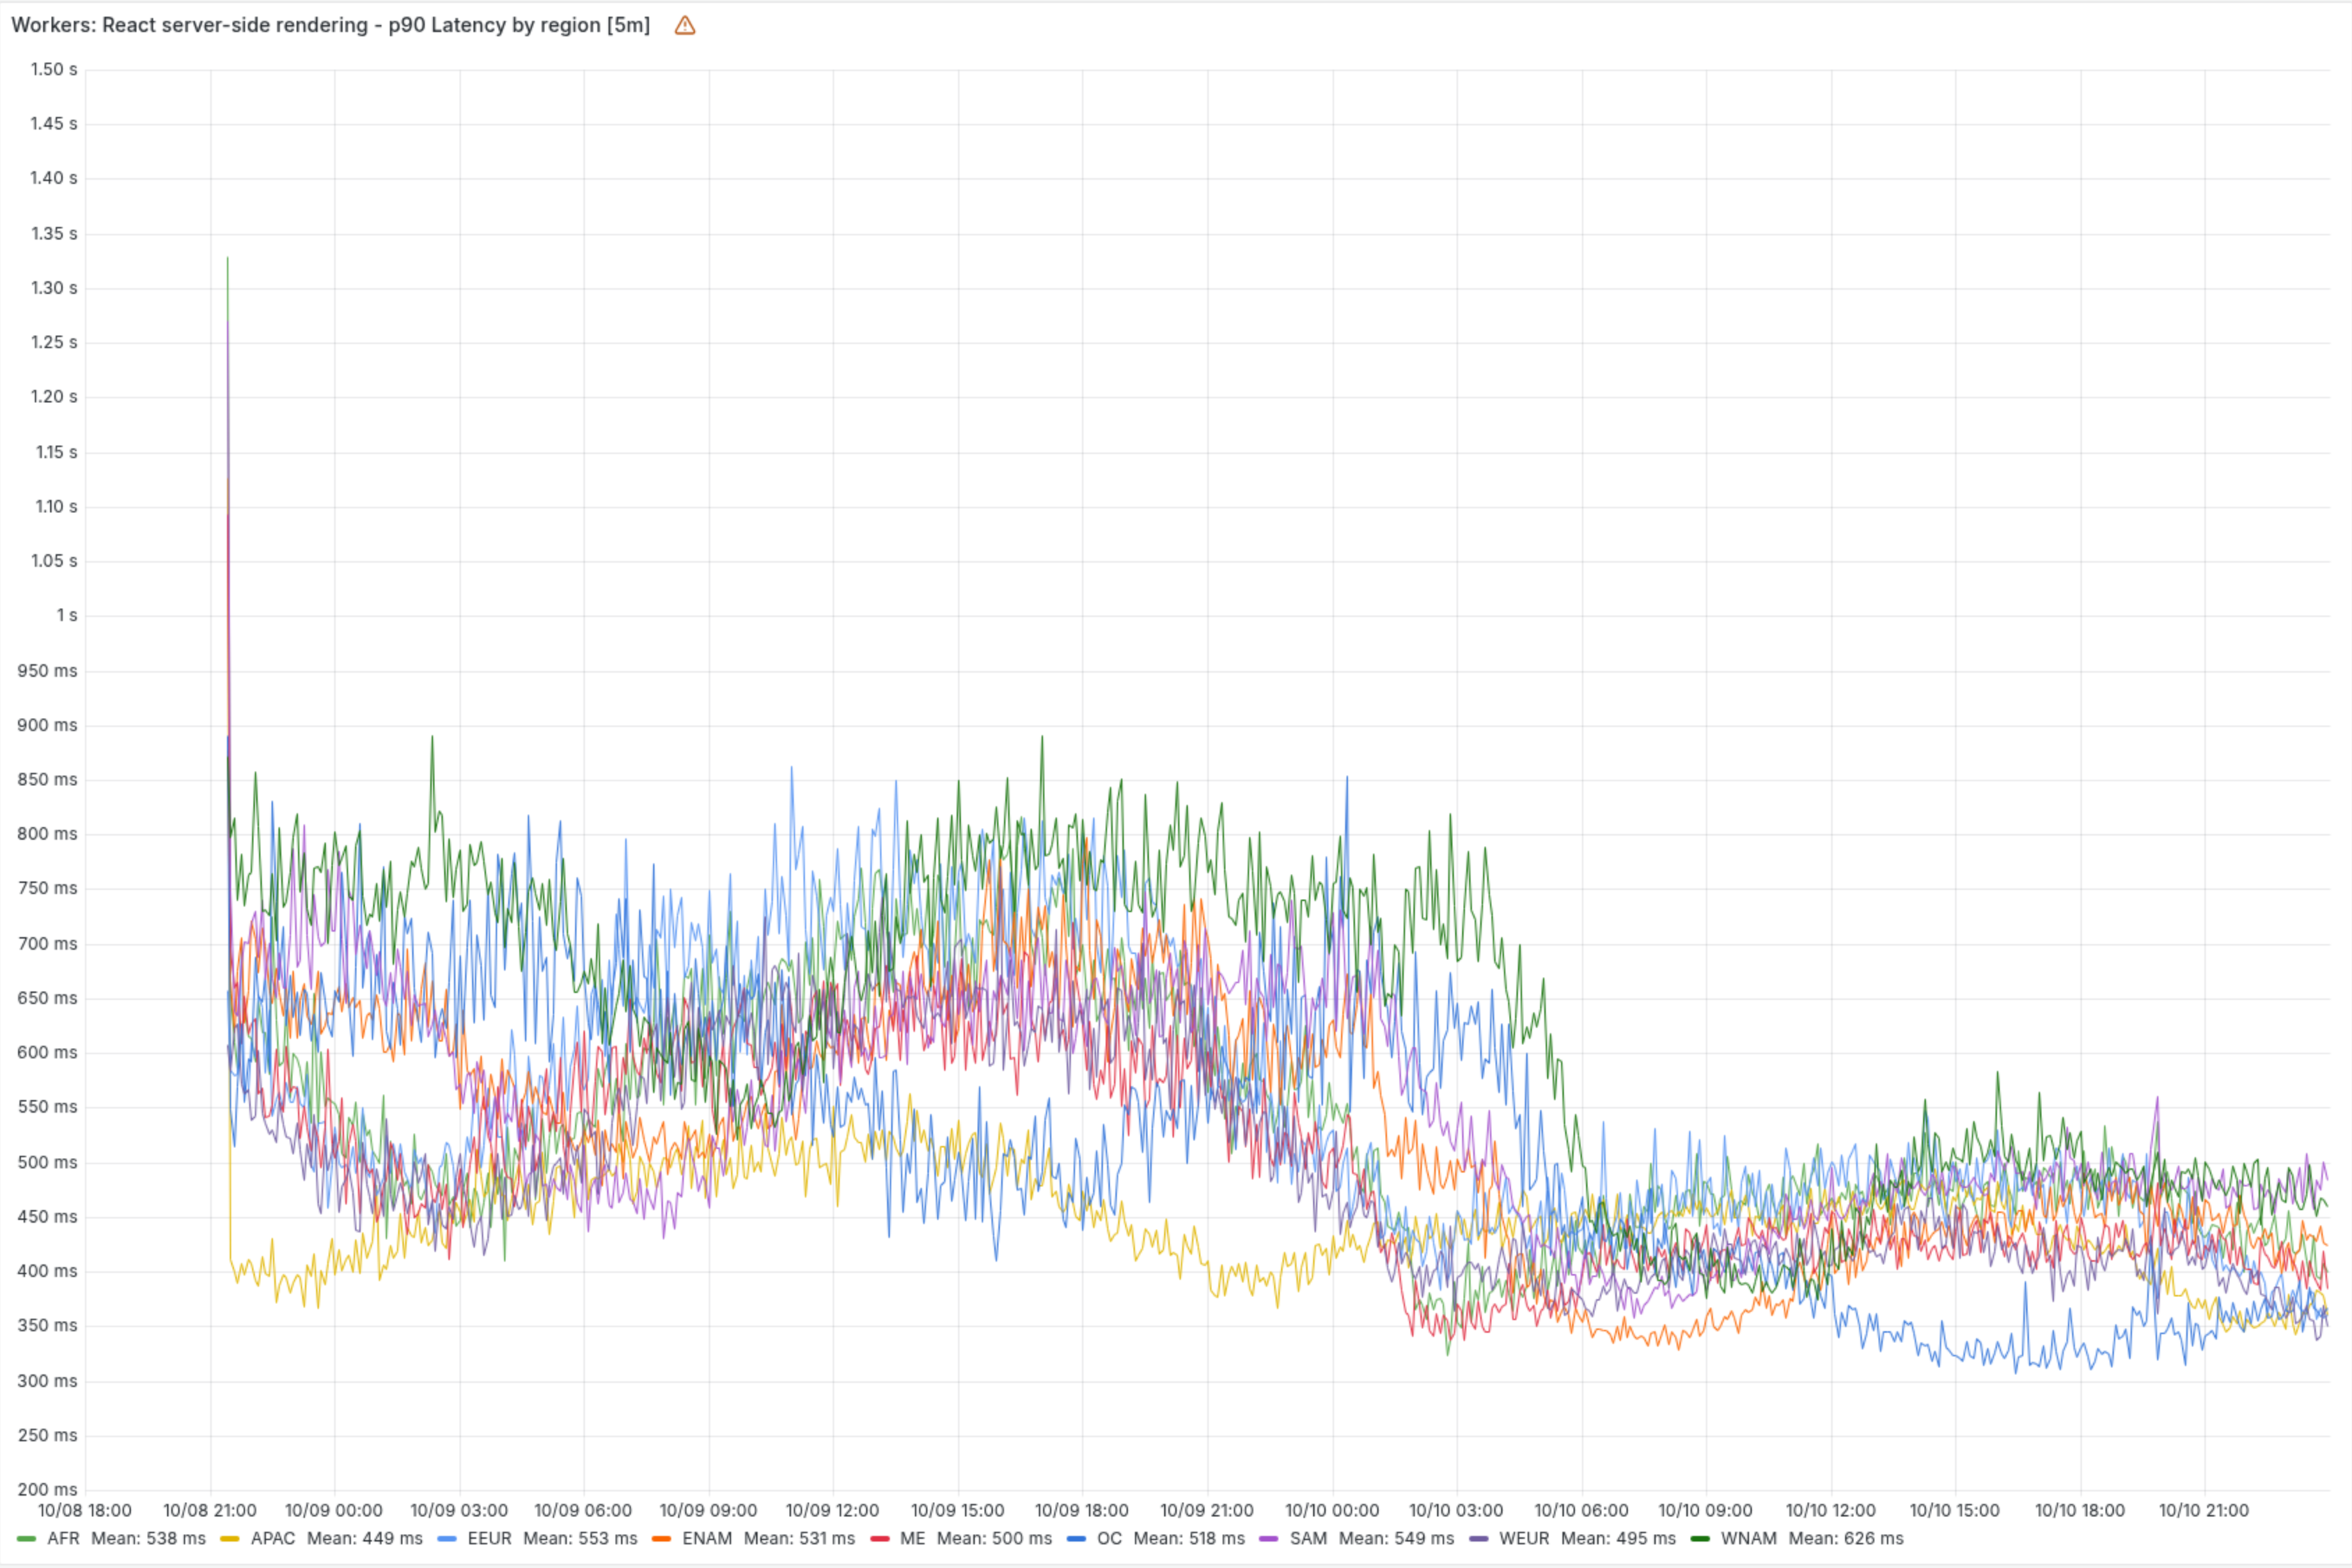2352x1568 pixels.
Task: Open the panel title menu for React server-side rendering
Action: click(330, 26)
